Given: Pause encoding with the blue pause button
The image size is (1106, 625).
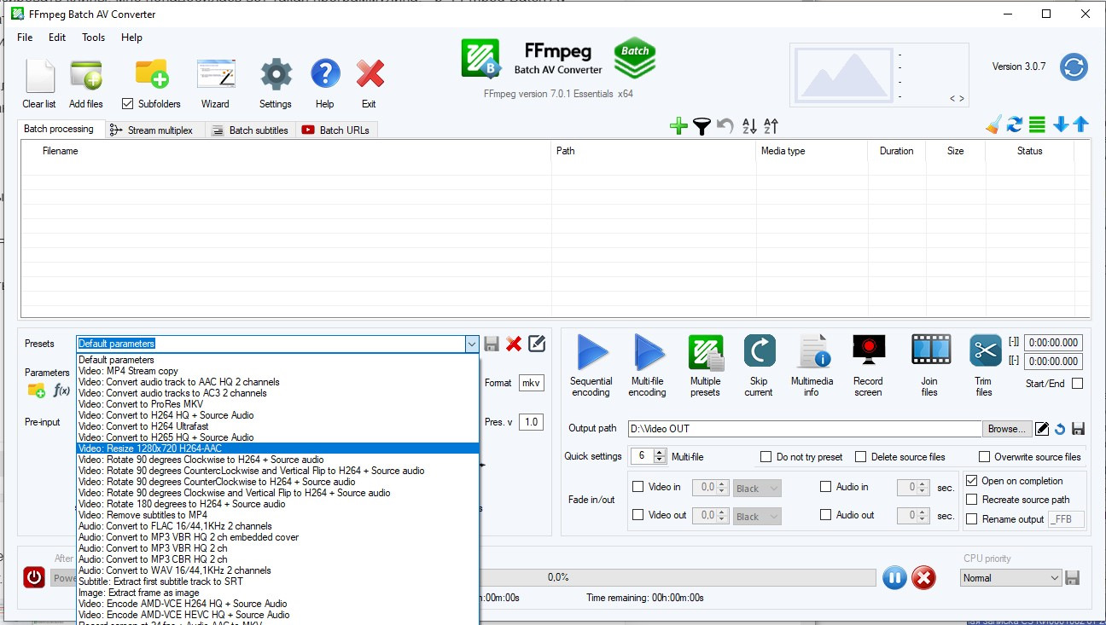Looking at the screenshot, I should pyautogui.click(x=894, y=577).
